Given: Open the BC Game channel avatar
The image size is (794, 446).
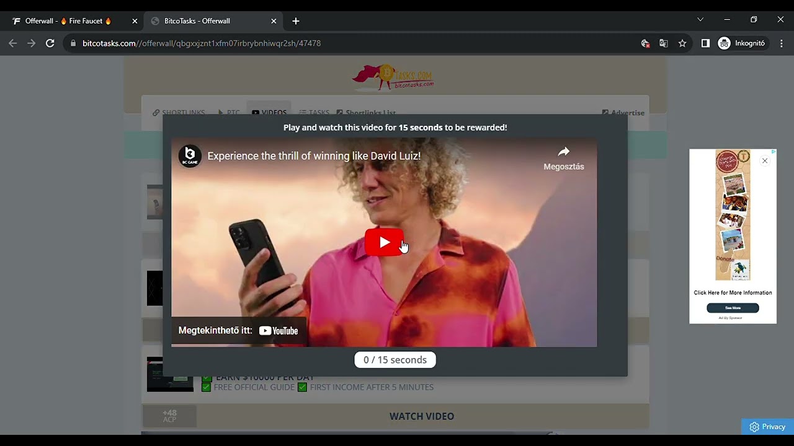Looking at the screenshot, I should pyautogui.click(x=190, y=156).
